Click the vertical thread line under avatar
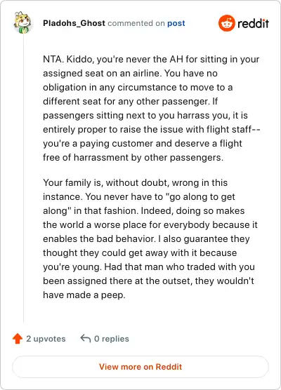Screen dimensions: 281x390 (24, 179)
